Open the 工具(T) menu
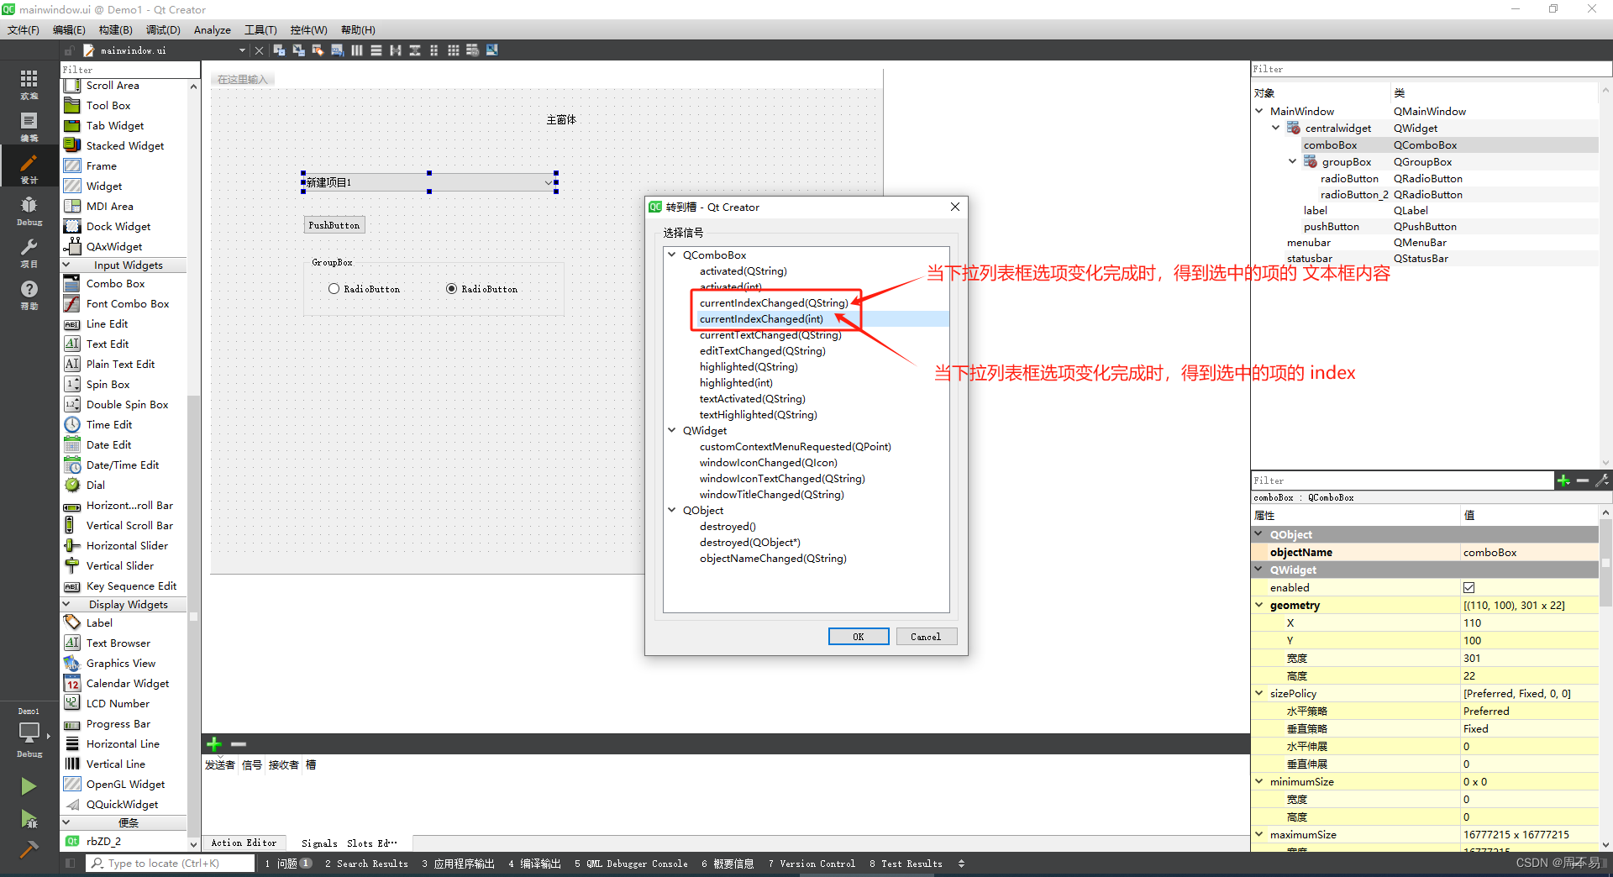Viewport: 1613px width, 877px height. click(x=260, y=30)
